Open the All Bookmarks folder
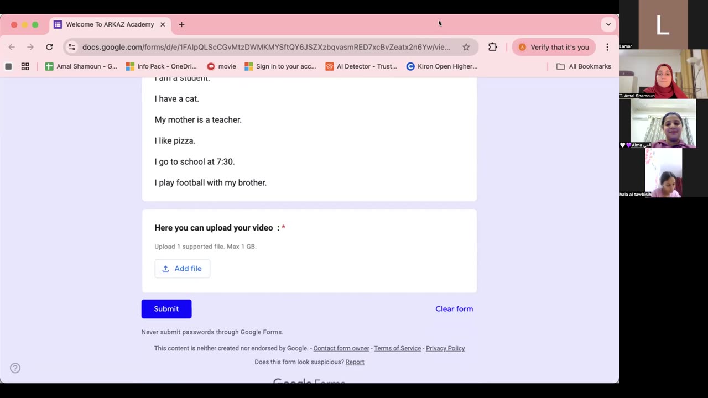 point(584,66)
